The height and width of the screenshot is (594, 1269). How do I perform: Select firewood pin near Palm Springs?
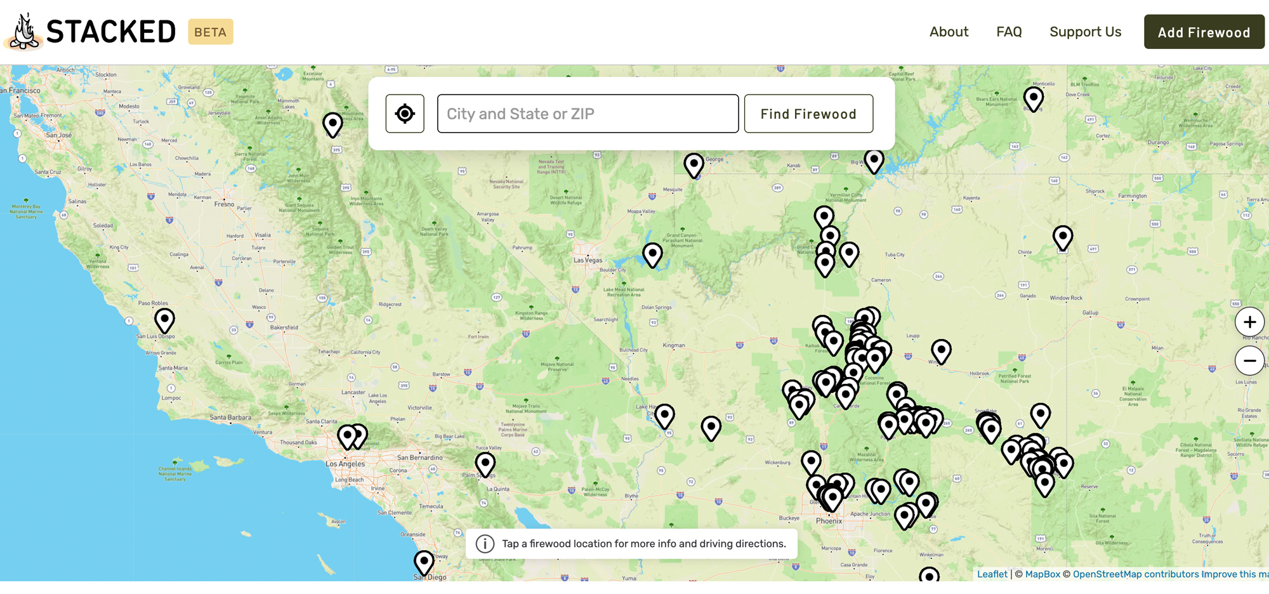485,463
